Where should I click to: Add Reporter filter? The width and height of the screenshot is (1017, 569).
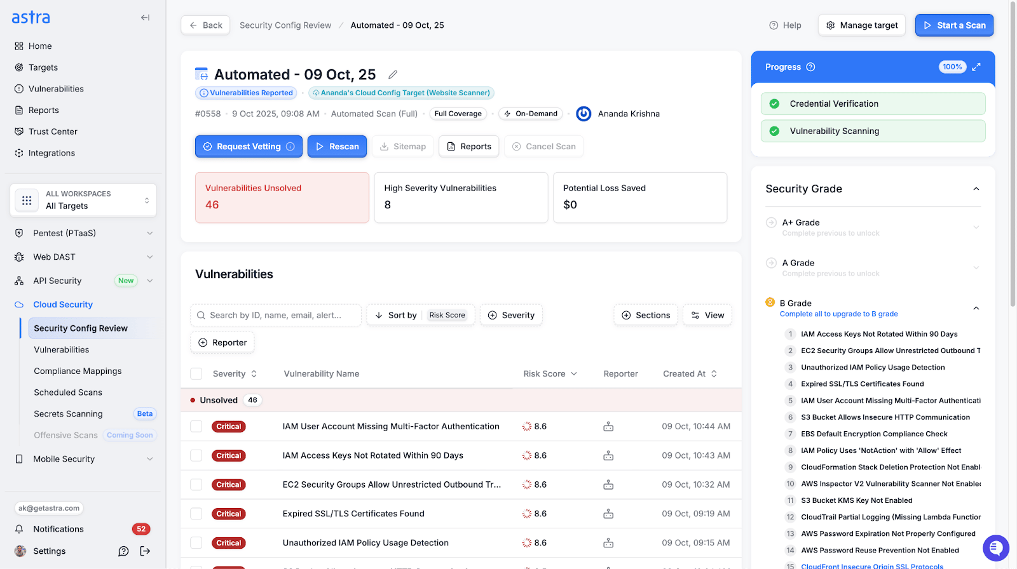point(222,343)
